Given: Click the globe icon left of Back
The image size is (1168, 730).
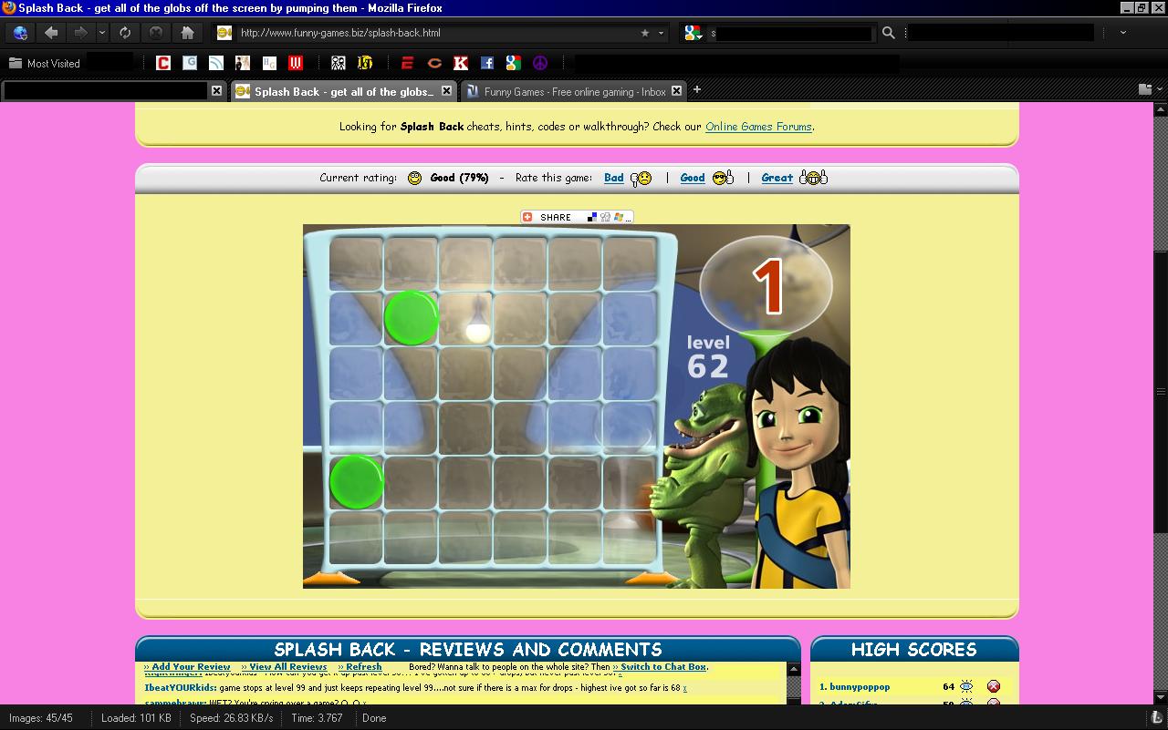Looking at the screenshot, I should [20, 32].
